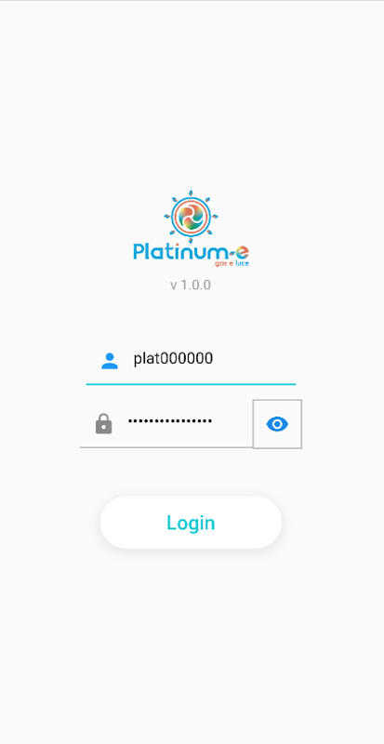
Task: Tap the 'gas e luce' tagline text
Action: (232, 263)
